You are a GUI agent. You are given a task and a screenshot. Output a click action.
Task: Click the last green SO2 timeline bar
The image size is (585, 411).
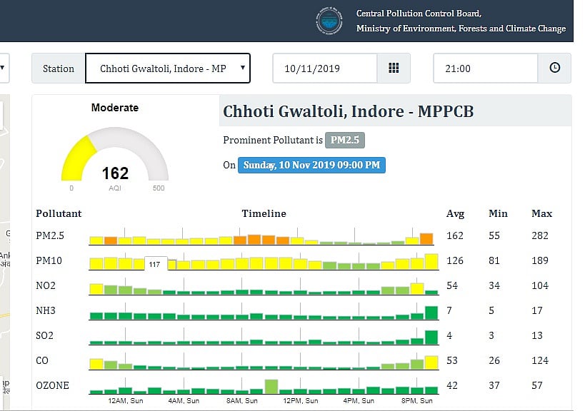click(431, 337)
